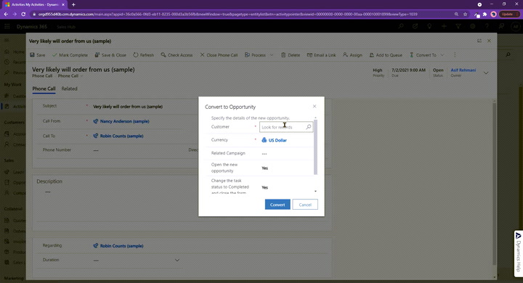Open the form selector below the title
This screenshot has width=523, height=283.
(x=70, y=76)
